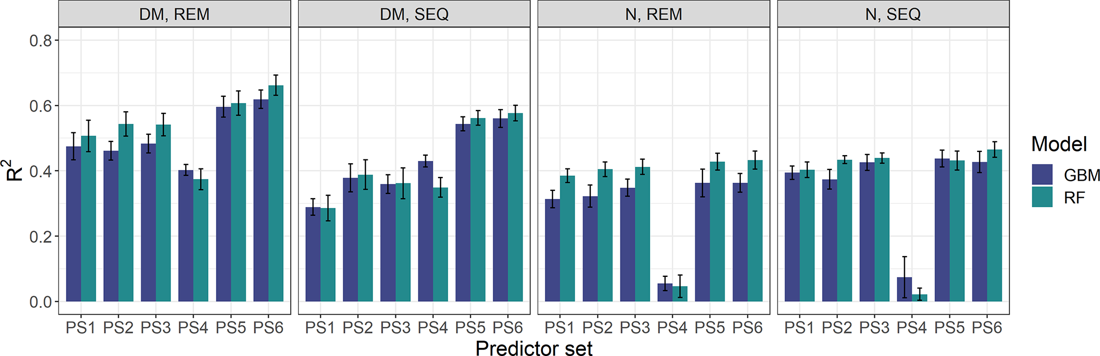Select the "N, REM" panel header
This screenshot has width=1100, height=356.
[654, 14]
